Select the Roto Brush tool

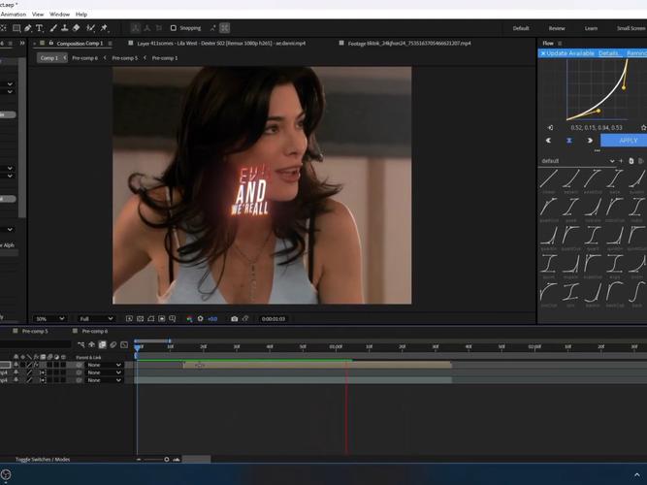[90, 28]
